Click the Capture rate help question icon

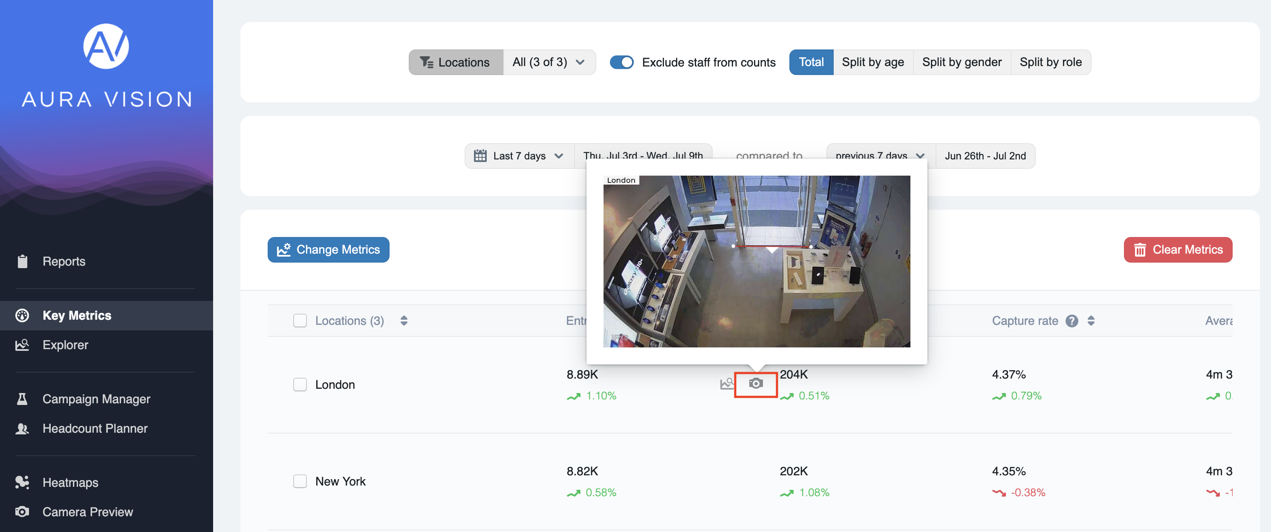point(1071,321)
